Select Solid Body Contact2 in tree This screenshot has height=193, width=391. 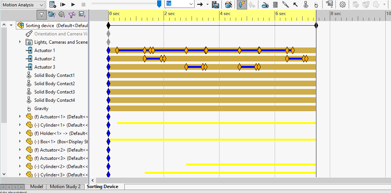coord(55,84)
